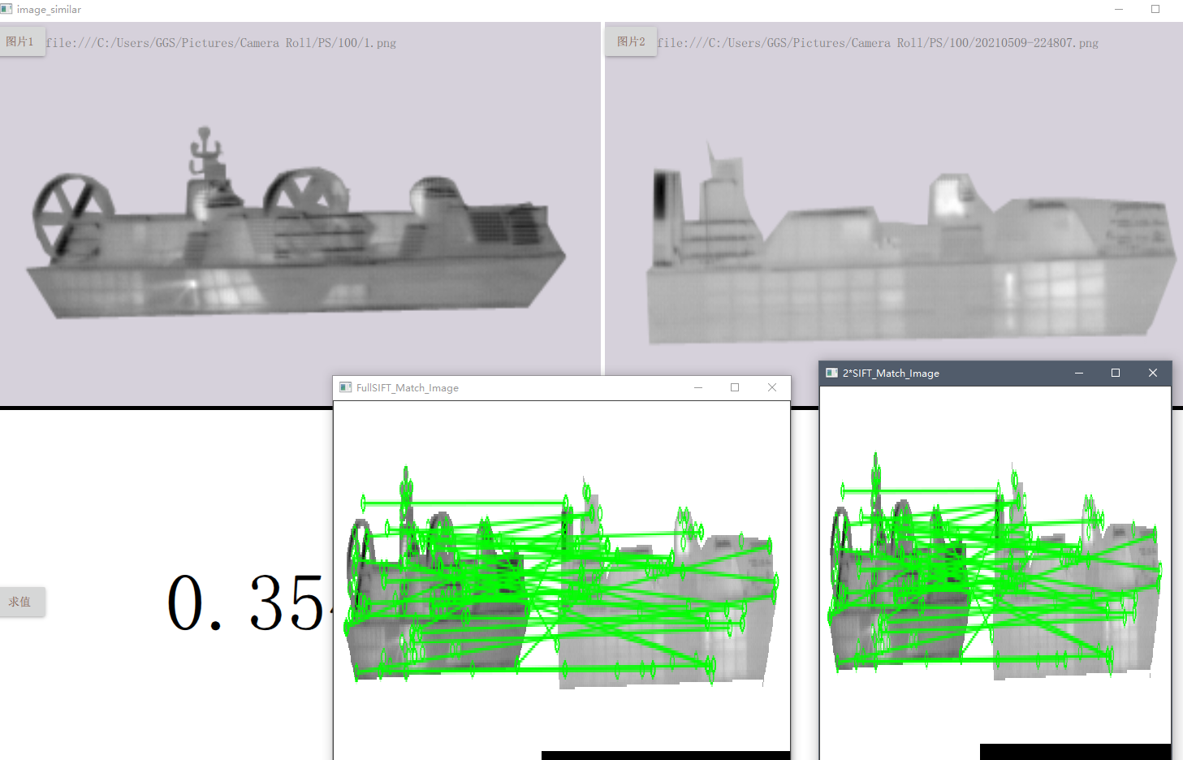This screenshot has width=1183, height=760.
Task: Click the image_similar app icon in title bar
Action: (8, 9)
